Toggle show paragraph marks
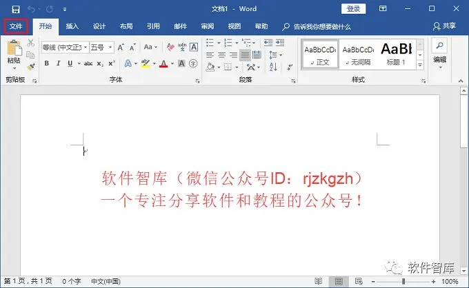This screenshot has width=469, height=288. pos(290,67)
